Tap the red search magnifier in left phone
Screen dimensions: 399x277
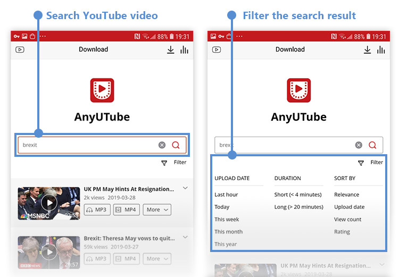click(176, 145)
